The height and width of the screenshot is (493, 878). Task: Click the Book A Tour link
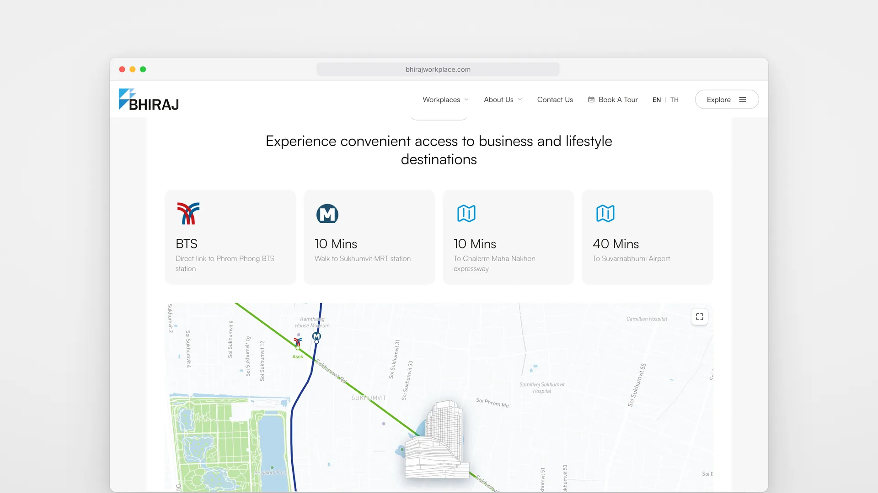pyautogui.click(x=613, y=100)
